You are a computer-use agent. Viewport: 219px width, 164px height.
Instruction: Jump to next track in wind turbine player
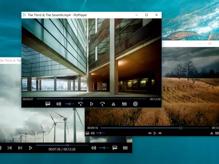coord(20,148)
